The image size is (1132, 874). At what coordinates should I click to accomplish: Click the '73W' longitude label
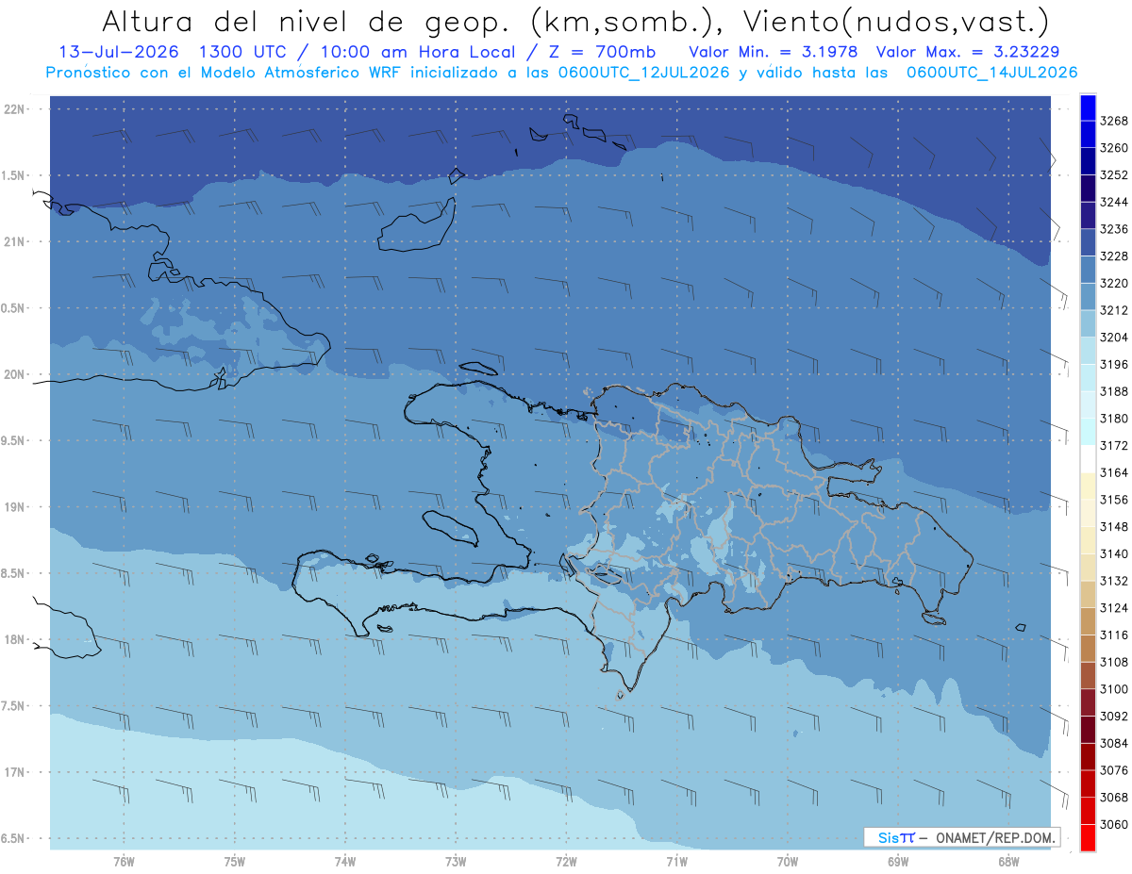[456, 861]
